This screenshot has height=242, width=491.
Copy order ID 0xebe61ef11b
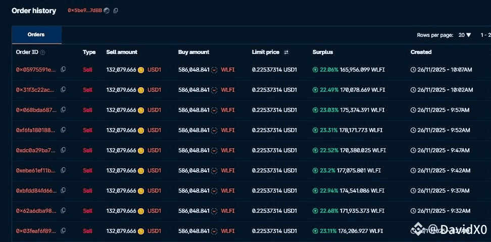coord(63,170)
